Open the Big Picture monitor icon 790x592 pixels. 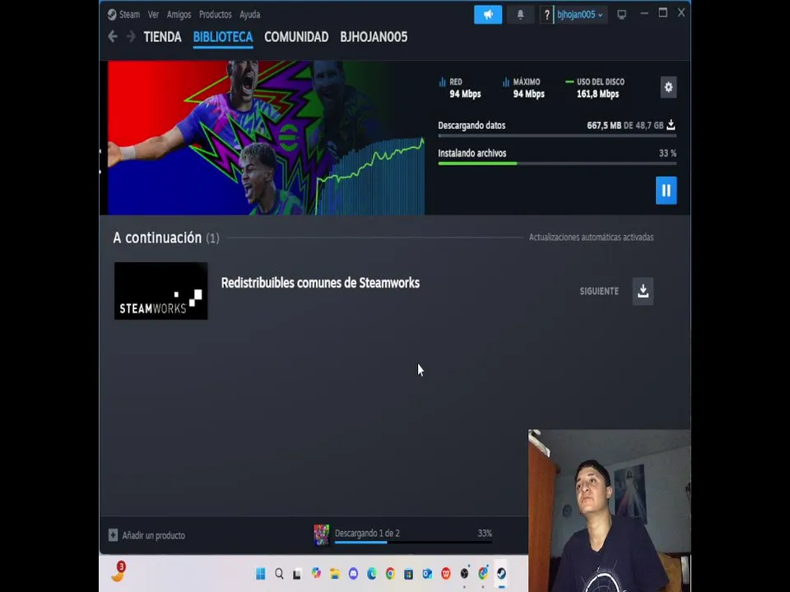tap(622, 15)
